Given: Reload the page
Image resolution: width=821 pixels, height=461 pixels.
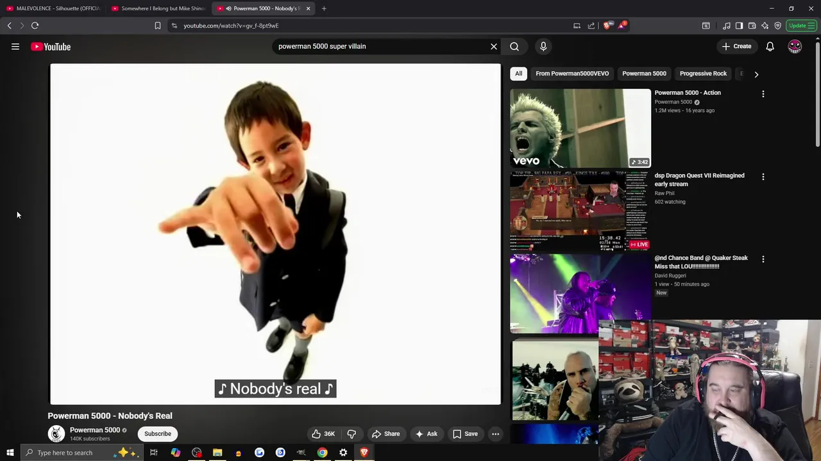Looking at the screenshot, I should [35, 26].
